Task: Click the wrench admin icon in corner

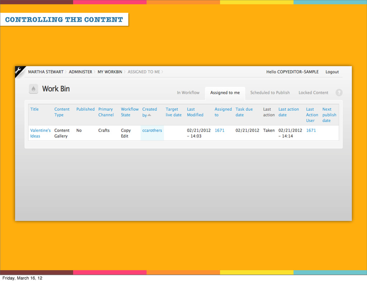Action: click(19, 70)
